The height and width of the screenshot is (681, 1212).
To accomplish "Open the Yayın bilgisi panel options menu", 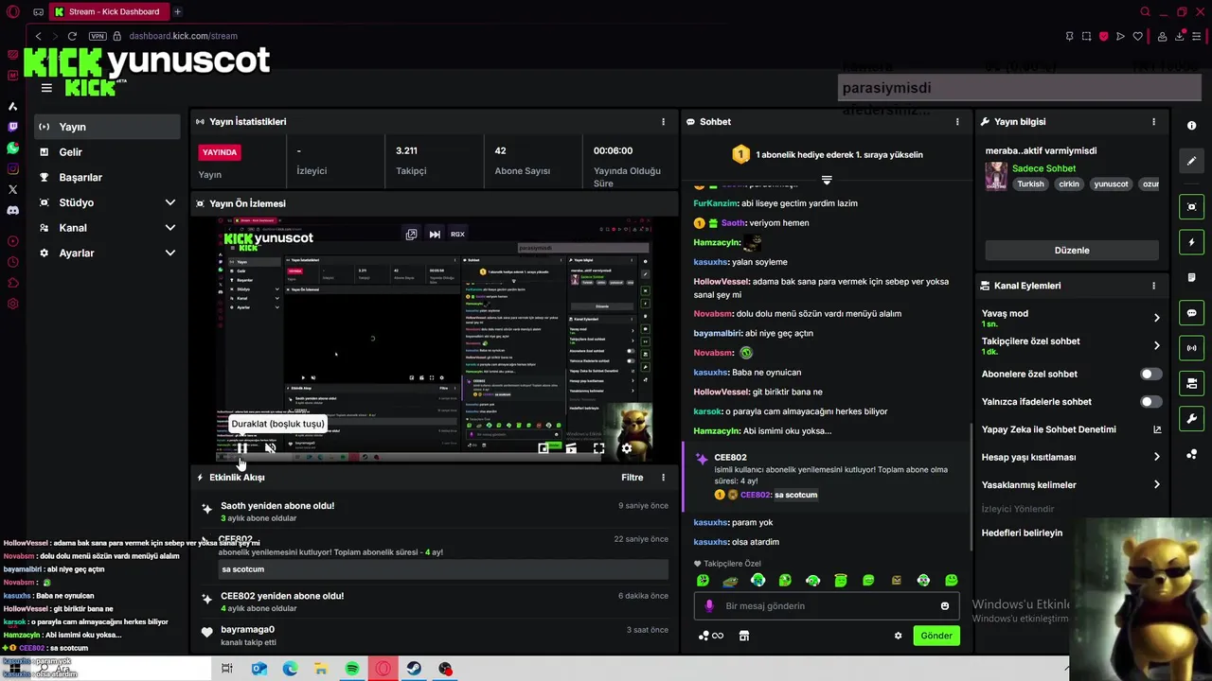I will coord(1153,122).
